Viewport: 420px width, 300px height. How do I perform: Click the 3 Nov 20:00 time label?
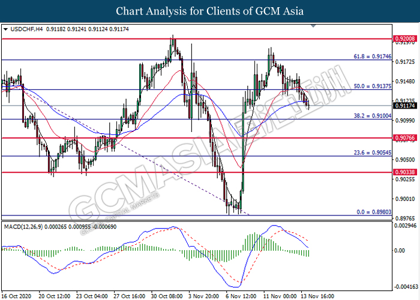[203, 296]
